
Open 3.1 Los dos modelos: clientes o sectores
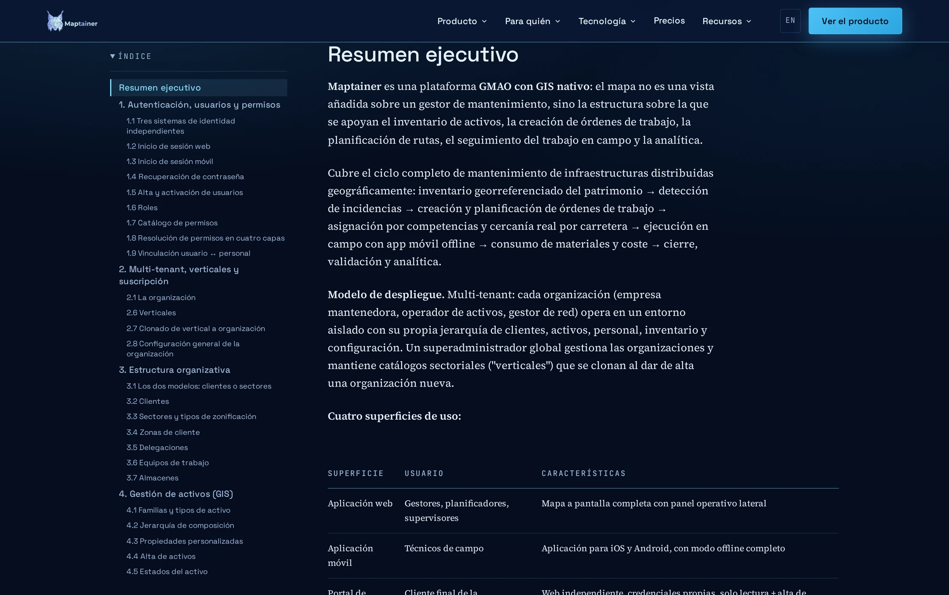coord(199,386)
